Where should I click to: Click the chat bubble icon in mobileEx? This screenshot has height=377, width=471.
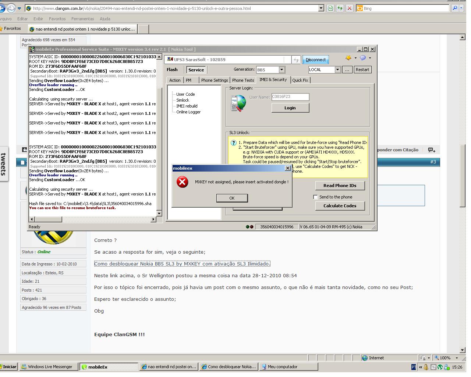click(363, 58)
